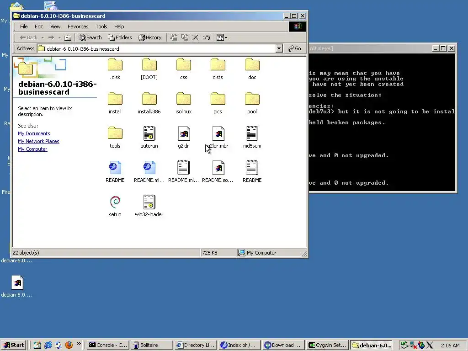The width and height of the screenshot is (468, 351).
Task: Open the View menu
Action: [55, 27]
